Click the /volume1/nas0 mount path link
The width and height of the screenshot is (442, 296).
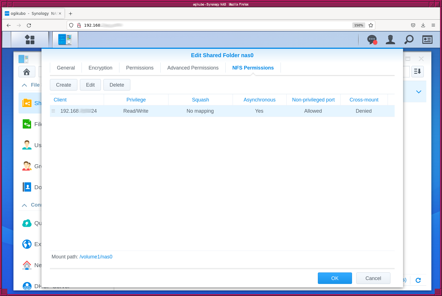tap(96, 257)
